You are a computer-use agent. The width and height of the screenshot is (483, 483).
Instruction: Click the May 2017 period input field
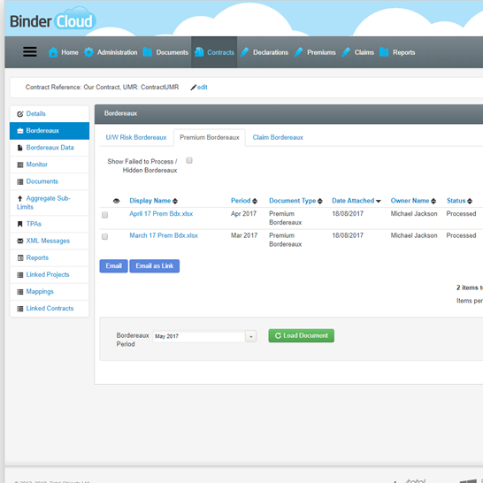199,336
